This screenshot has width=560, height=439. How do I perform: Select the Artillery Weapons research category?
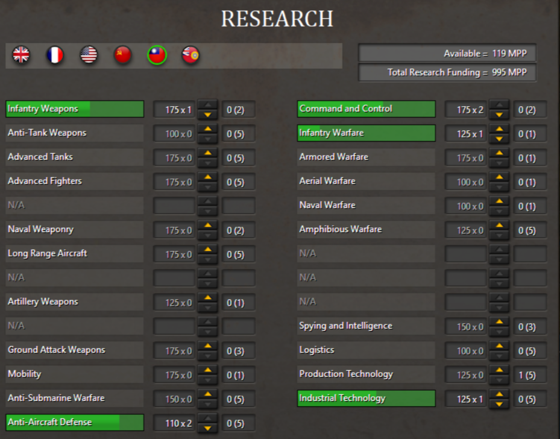(x=75, y=302)
